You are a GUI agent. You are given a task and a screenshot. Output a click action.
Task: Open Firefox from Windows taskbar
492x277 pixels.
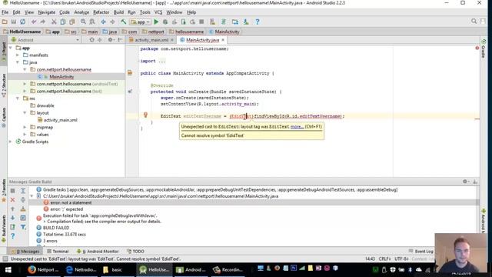pos(43,269)
